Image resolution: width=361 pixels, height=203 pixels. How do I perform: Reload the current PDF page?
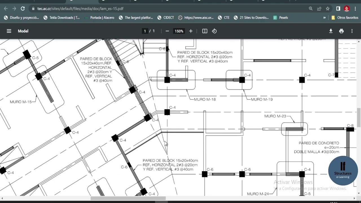pos(23,9)
